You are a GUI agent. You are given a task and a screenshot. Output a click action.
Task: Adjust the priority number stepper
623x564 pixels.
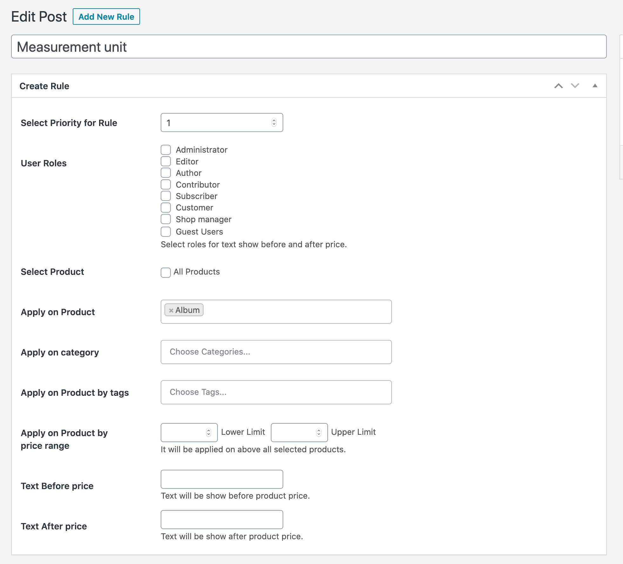point(274,123)
